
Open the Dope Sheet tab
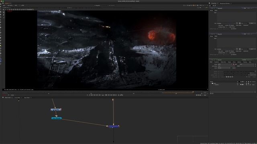(x=27, y=98)
